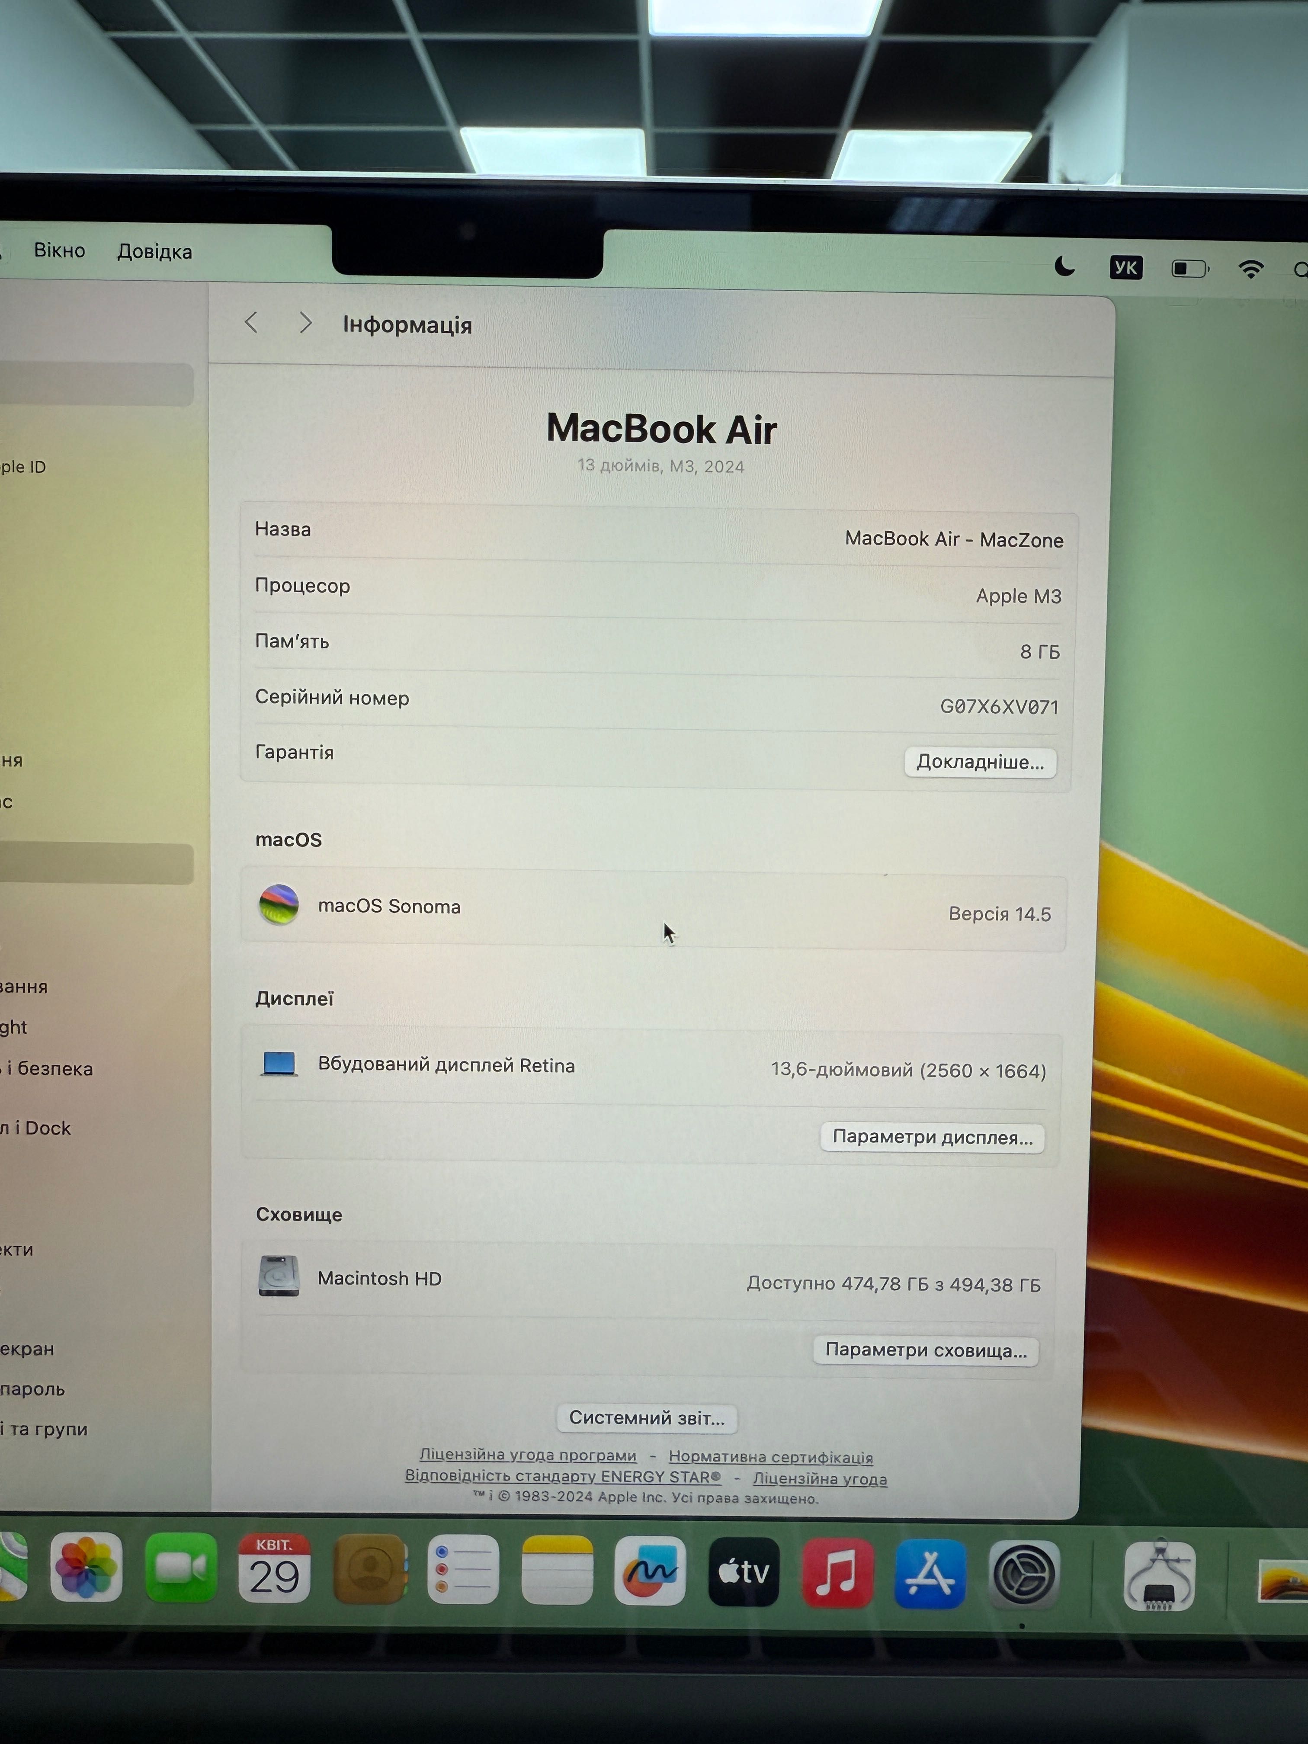
Task: Click the Macintosh HD drive icon
Action: [279, 1276]
